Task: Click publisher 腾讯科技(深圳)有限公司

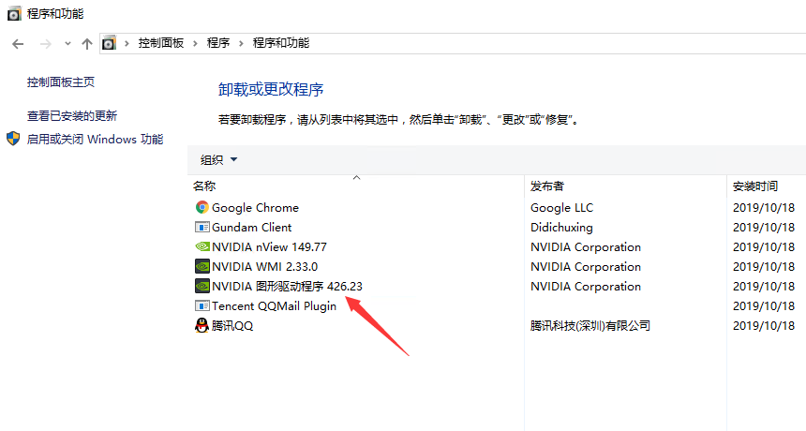Action: (x=590, y=326)
